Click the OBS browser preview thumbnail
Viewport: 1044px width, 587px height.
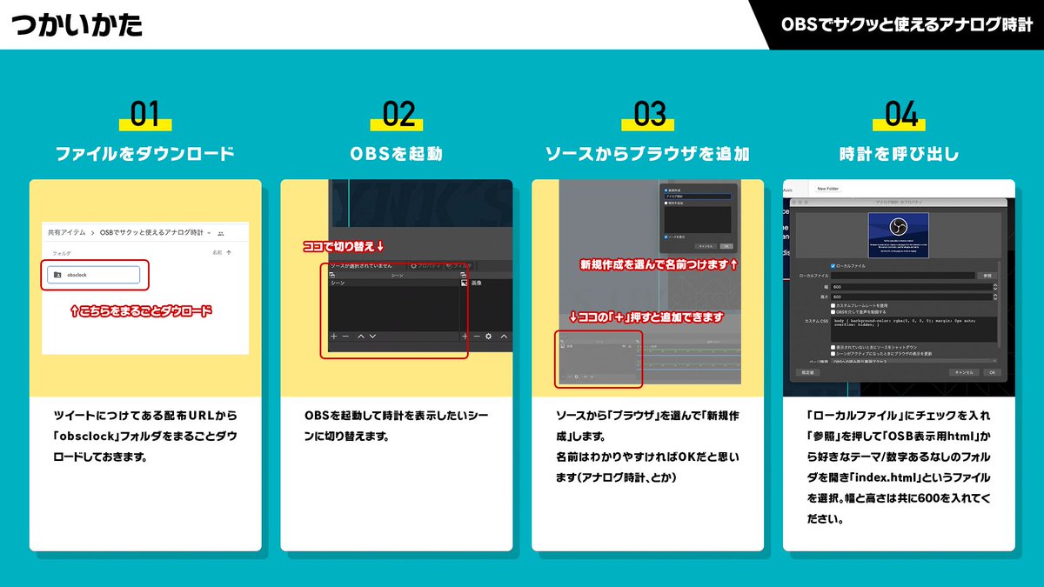(x=899, y=235)
